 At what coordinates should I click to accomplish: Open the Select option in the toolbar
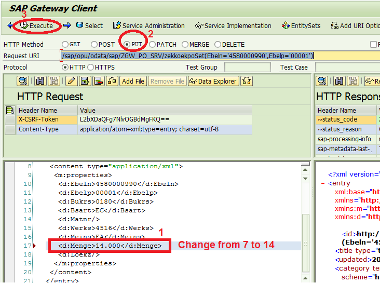(89, 25)
